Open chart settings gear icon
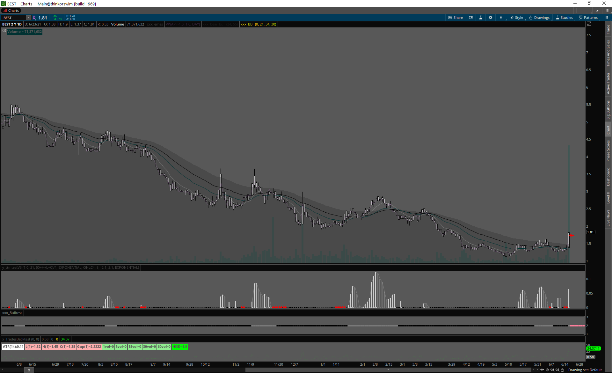This screenshot has height=373, width=612. (x=491, y=18)
